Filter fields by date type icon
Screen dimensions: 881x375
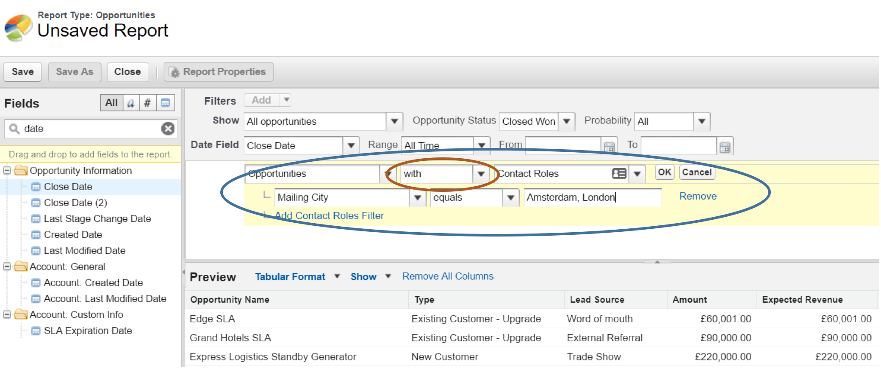tap(165, 103)
